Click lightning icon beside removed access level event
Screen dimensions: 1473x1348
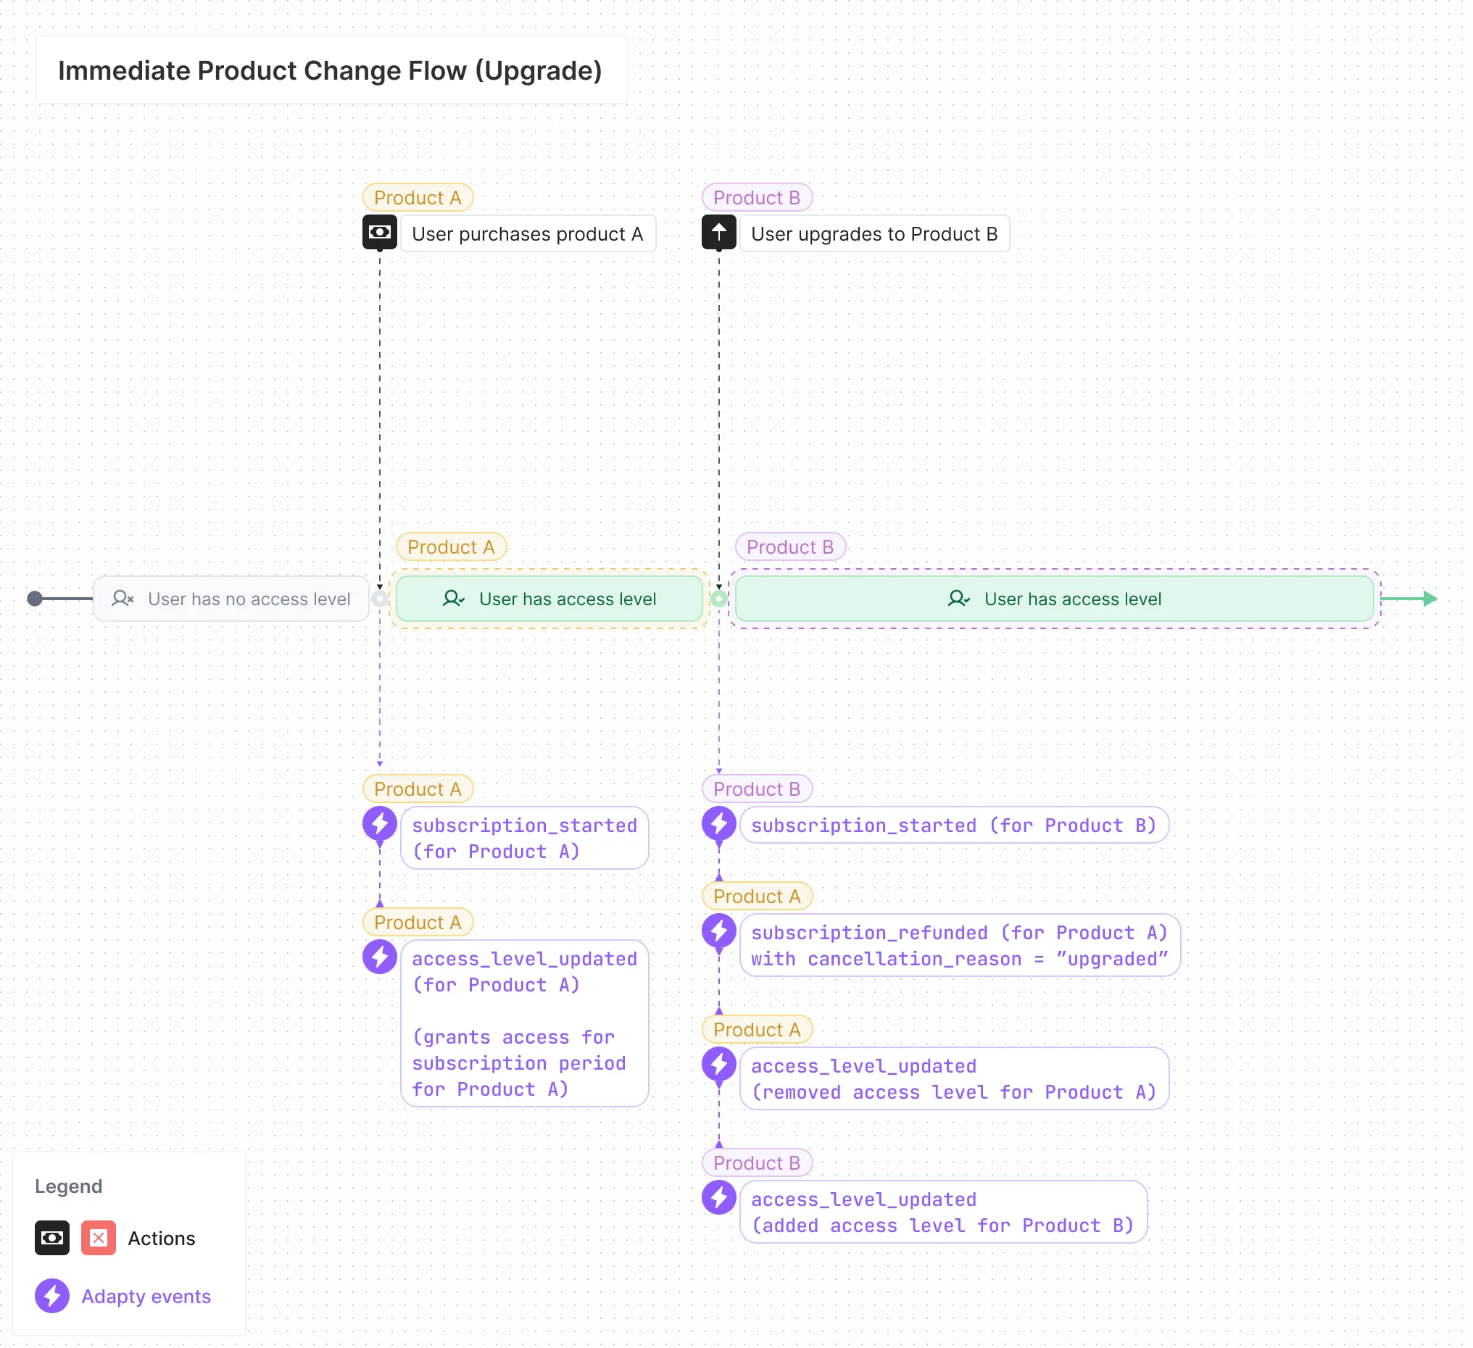coord(720,1066)
